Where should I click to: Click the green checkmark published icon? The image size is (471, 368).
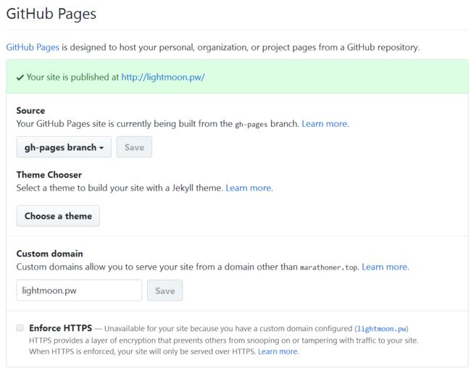click(20, 78)
